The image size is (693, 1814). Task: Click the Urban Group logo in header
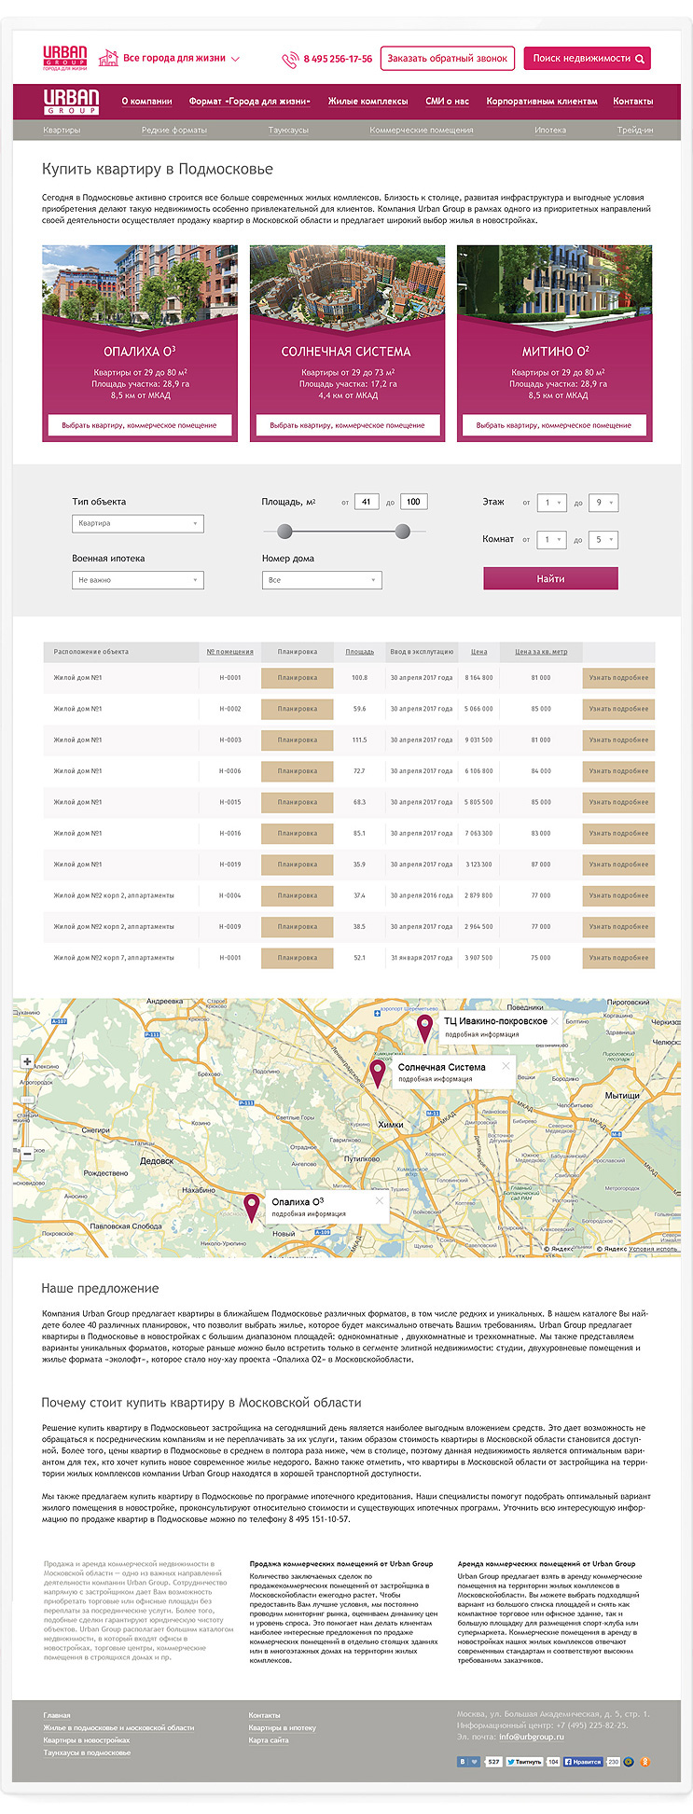tap(65, 58)
